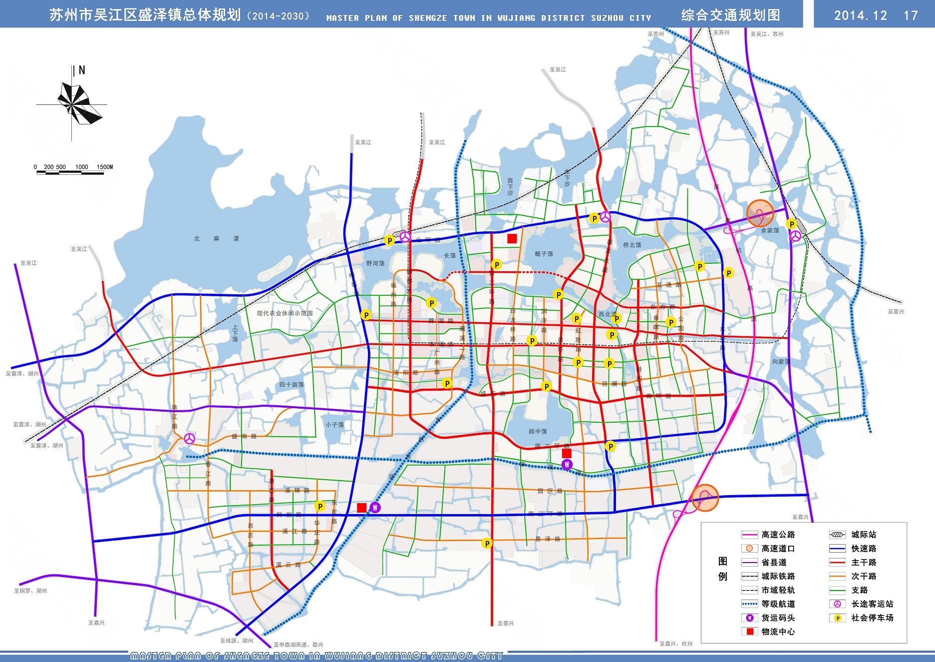This screenshot has height=662, width=935.
Task: Click the 野河荡 label
Action: pyautogui.click(x=375, y=263)
